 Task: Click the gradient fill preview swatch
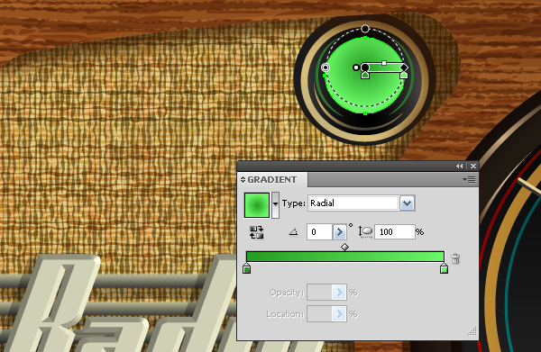pyautogui.click(x=257, y=205)
